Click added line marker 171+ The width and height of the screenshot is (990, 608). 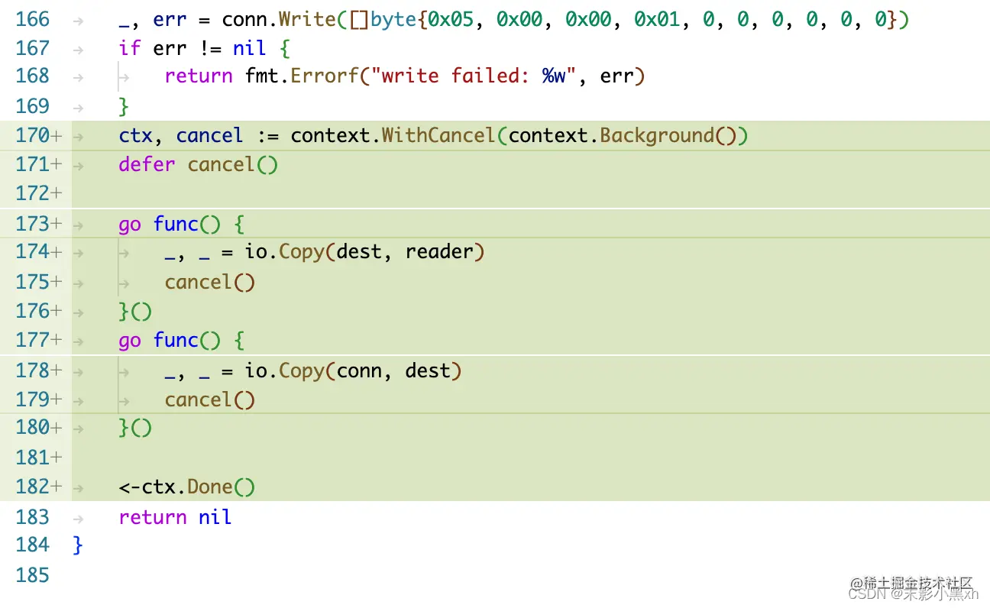coord(38,164)
